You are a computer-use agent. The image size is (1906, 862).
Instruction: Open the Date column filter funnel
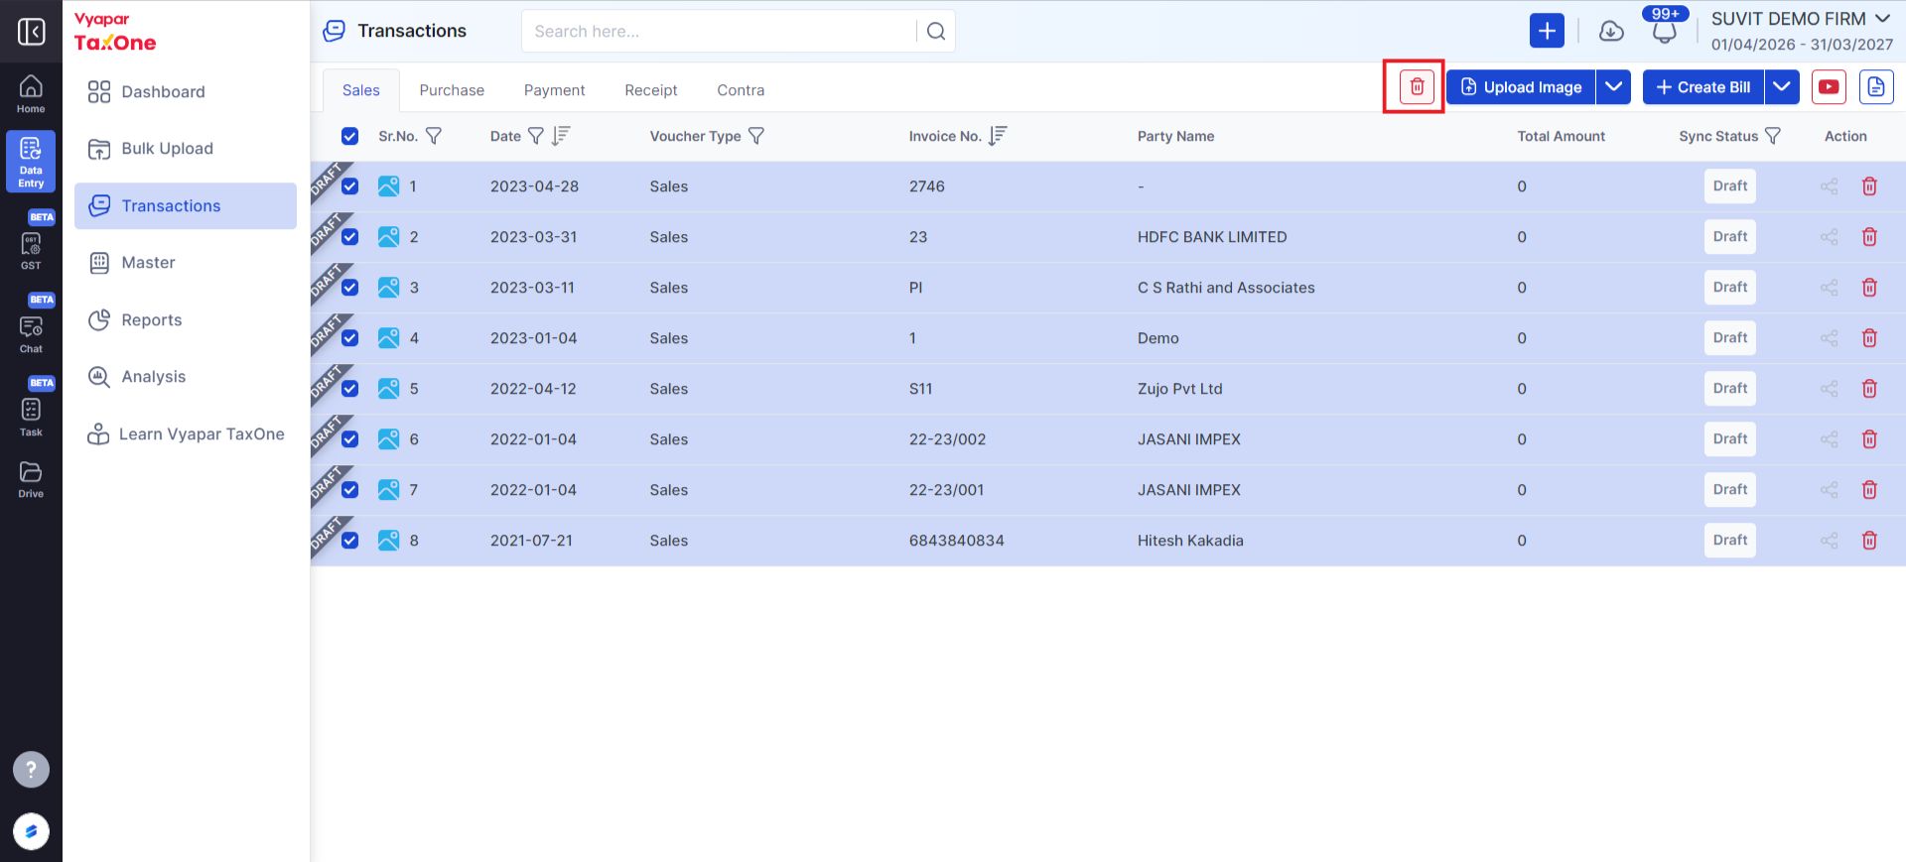tap(535, 136)
